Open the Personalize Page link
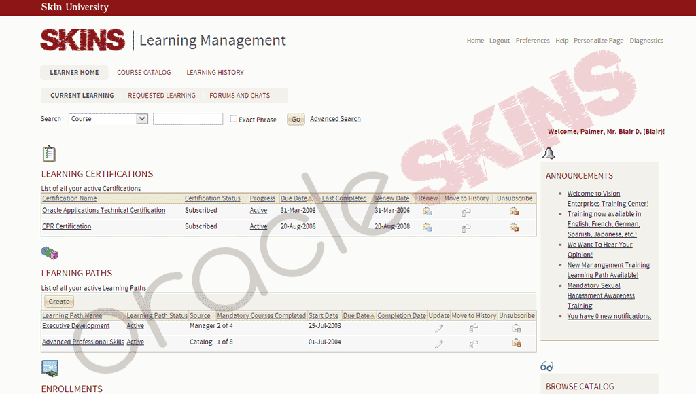Viewport: 696px width, 394px height. [598, 40]
